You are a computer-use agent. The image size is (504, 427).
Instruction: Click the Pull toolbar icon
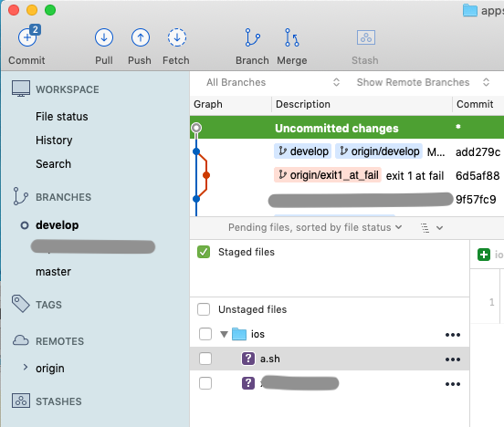point(104,37)
